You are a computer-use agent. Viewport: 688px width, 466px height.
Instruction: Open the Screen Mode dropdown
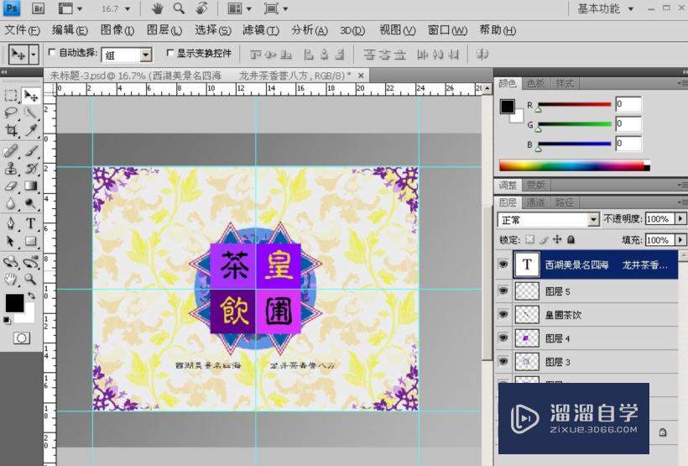(275, 8)
